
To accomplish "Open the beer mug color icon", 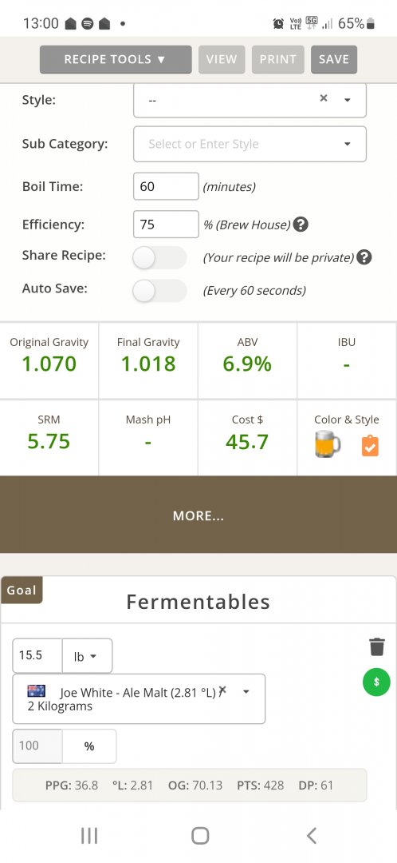I will pyautogui.click(x=328, y=444).
